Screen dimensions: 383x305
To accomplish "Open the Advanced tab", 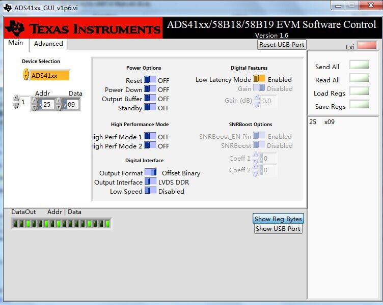I will pyautogui.click(x=48, y=44).
